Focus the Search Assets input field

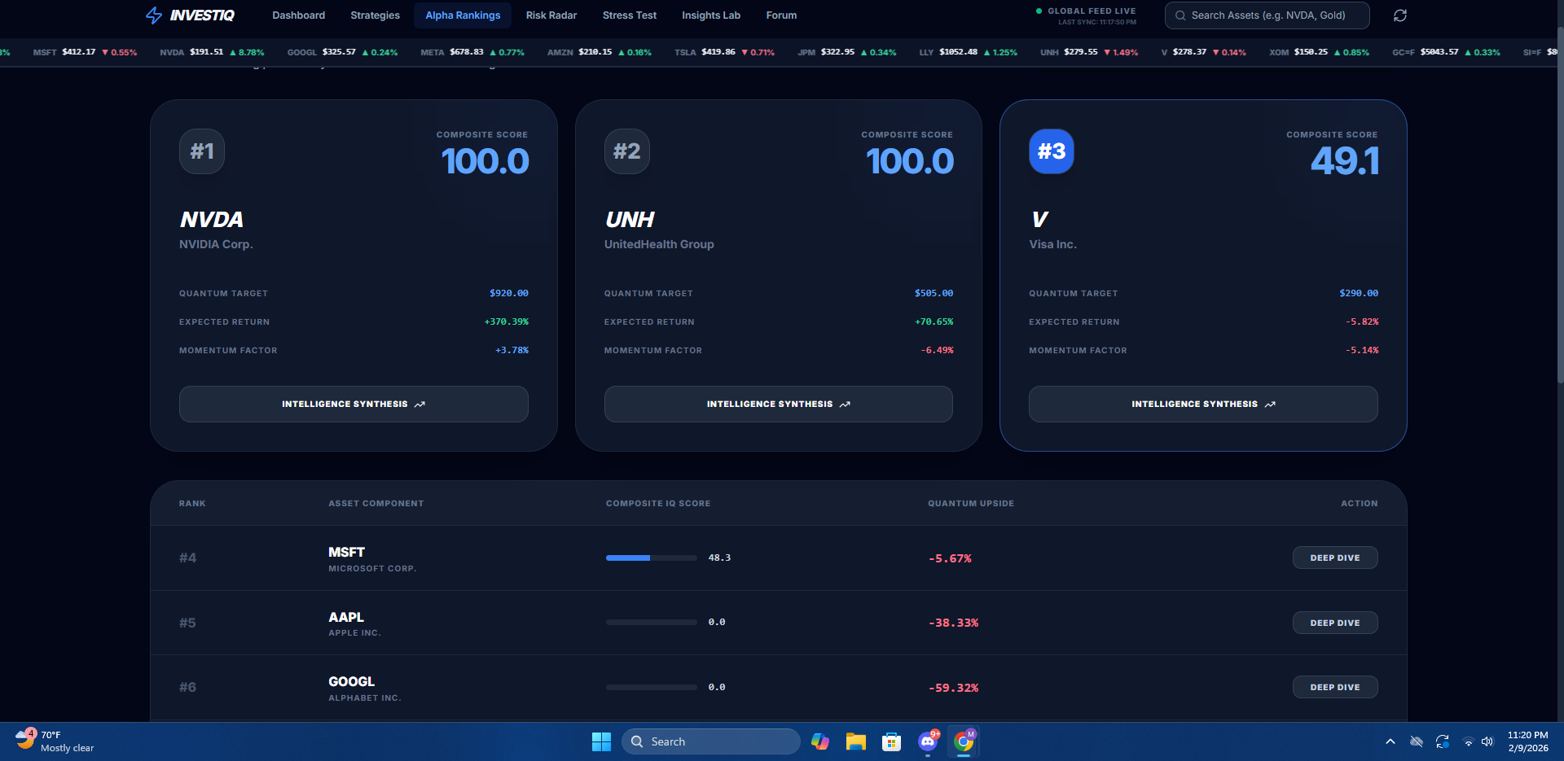click(x=1267, y=15)
